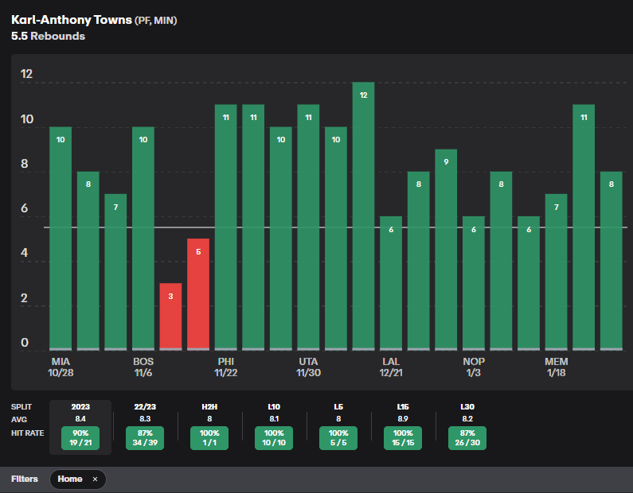Click the 100% 5/5 hit rate badge
Viewport: 633px width, 493px height.
coord(338,438)
